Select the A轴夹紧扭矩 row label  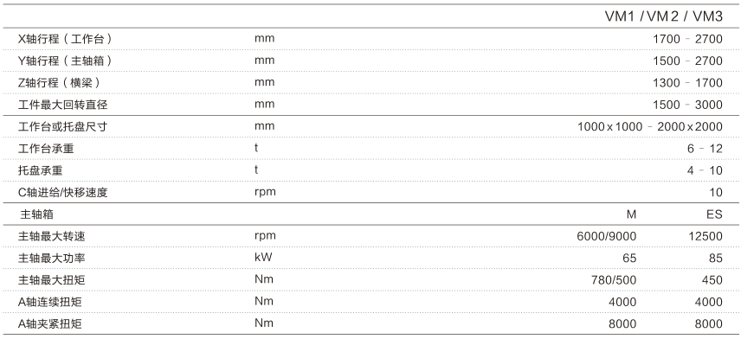49,324
